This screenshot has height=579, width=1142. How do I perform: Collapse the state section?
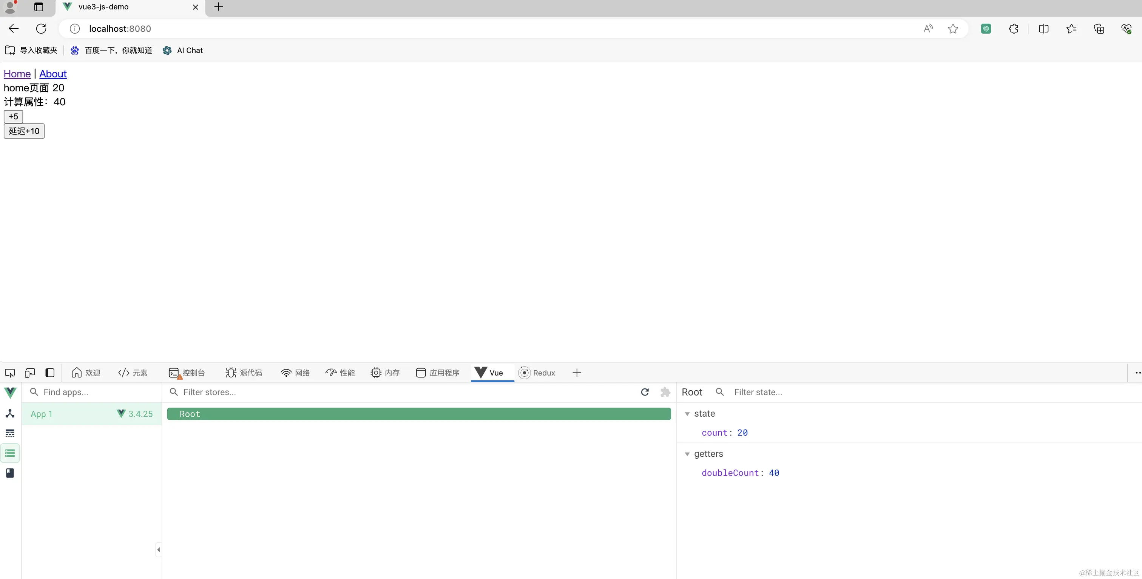pyautogui.click(x=688, y=413)
